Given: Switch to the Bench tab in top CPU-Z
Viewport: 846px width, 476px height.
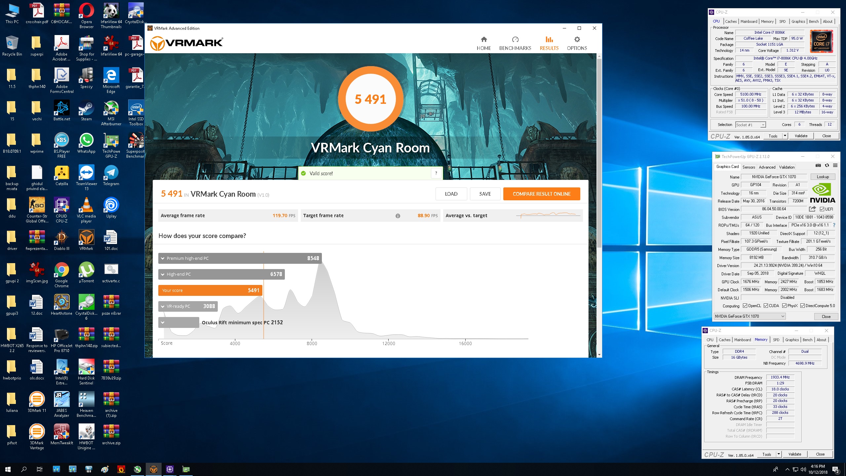Looking at the screenshot, I should pyautogui.click(x=814, y=21).
